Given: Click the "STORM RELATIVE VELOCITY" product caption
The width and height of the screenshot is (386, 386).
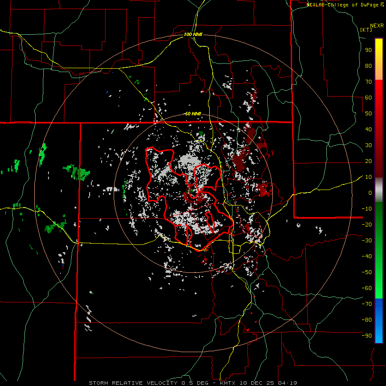Looking at the screenshot, I should (133, 383).
